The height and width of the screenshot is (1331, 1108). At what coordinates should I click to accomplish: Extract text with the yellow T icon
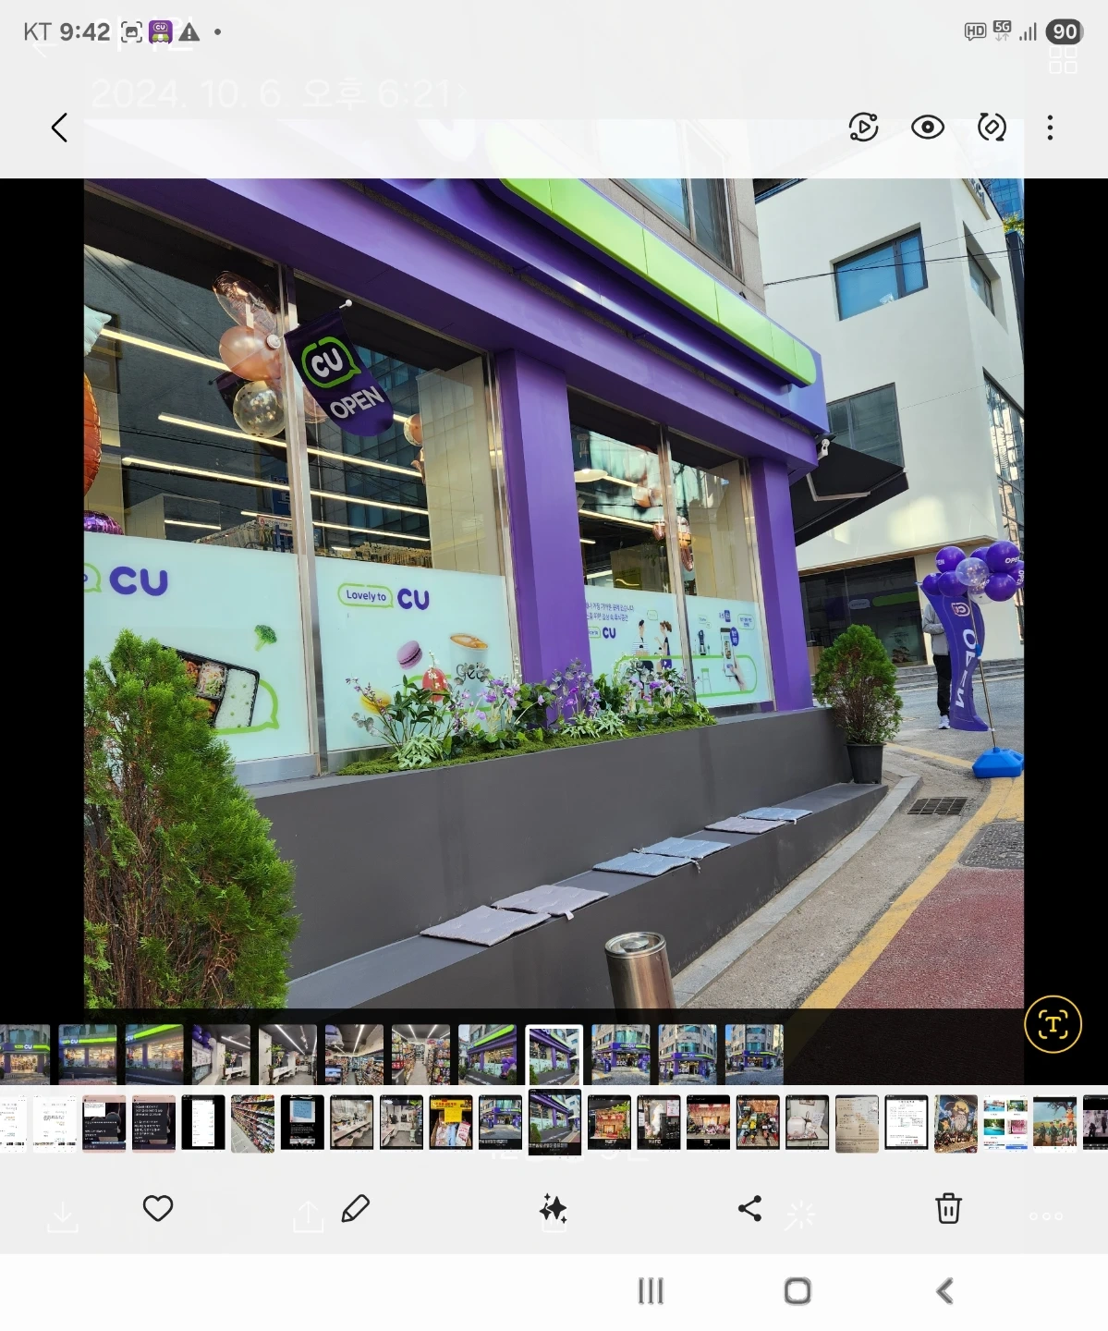coord(1053,1024)
